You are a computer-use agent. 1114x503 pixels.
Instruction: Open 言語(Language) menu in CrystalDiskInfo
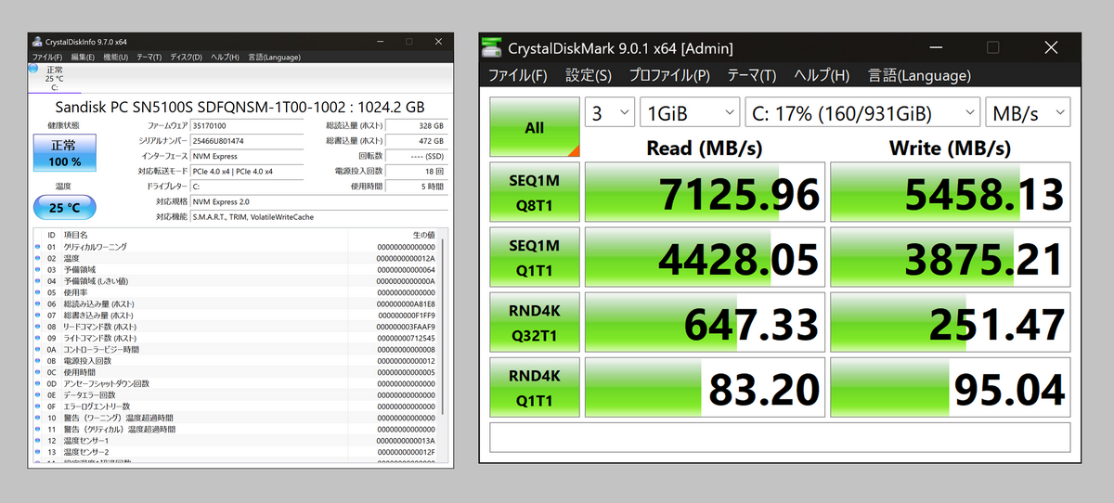click(x=274, y=57)
